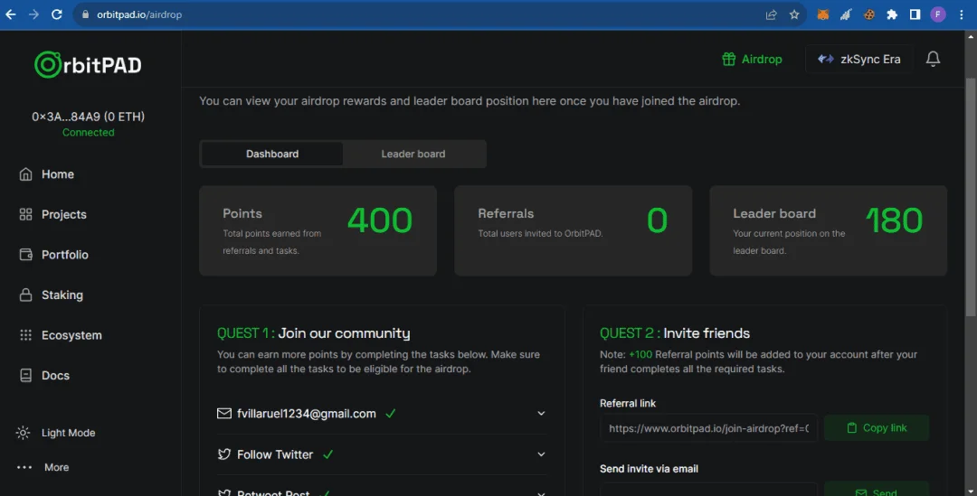This screenshot has width=977, height=496.
Task: Open the rocket extension icon
Action: tap(846, 14)
